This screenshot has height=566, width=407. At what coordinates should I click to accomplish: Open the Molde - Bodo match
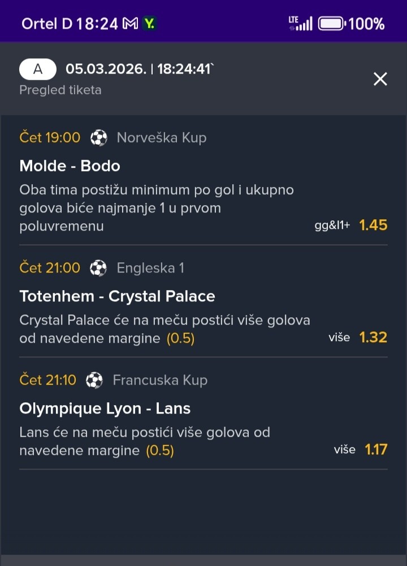point(70,166)
